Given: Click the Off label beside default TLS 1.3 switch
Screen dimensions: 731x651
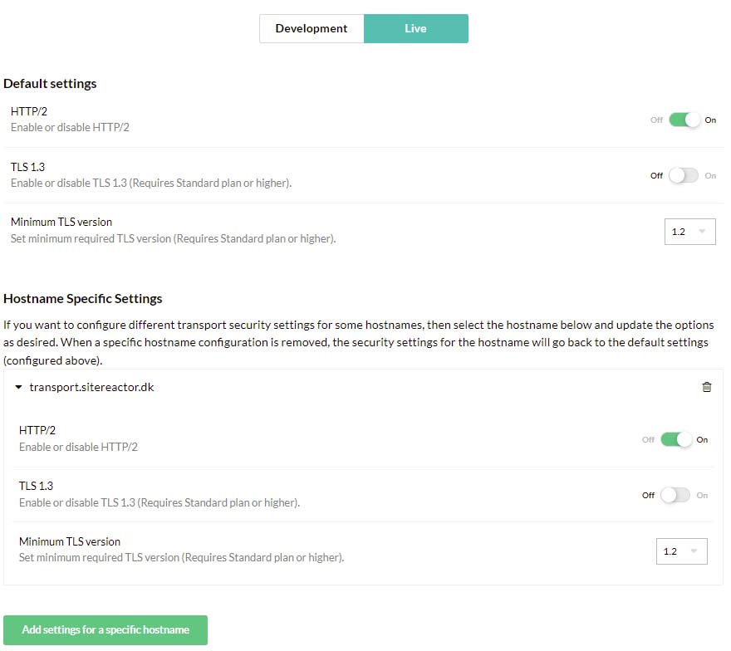Looking at the screenshot, I should click(x=655, y=175).
